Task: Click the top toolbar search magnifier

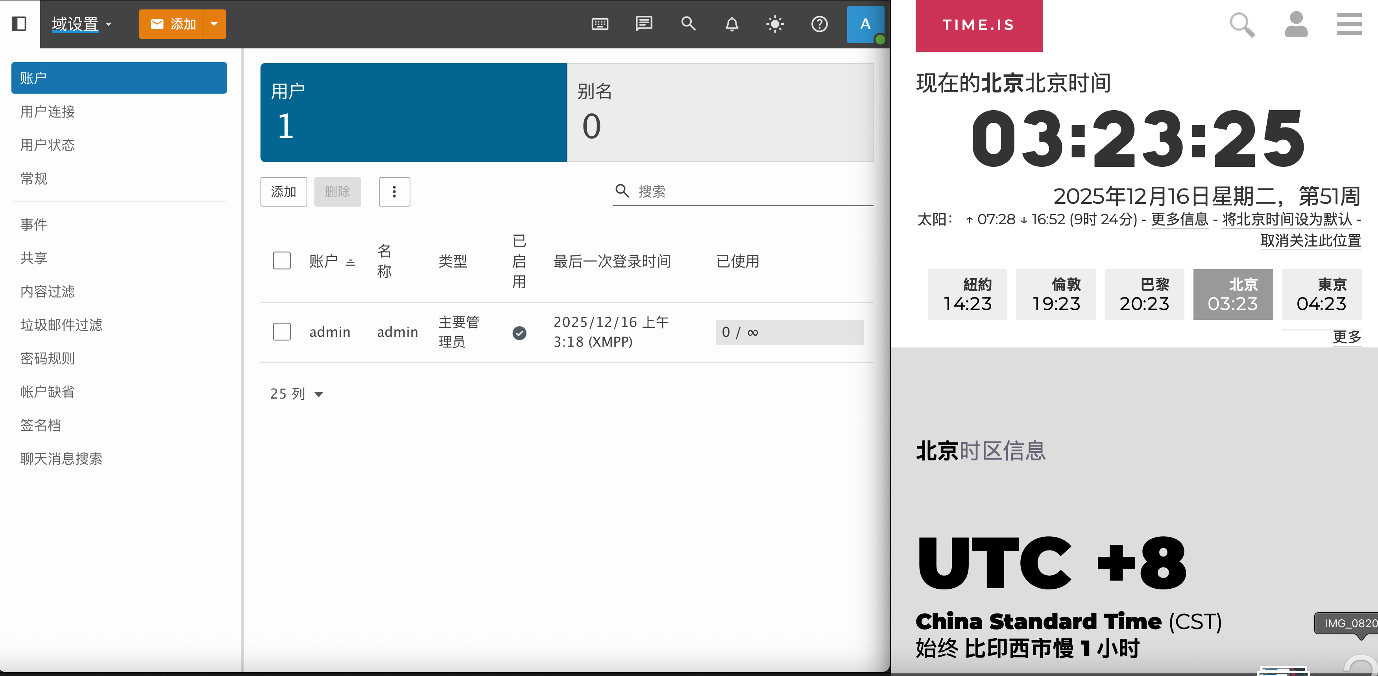Action: coord(688,24)
